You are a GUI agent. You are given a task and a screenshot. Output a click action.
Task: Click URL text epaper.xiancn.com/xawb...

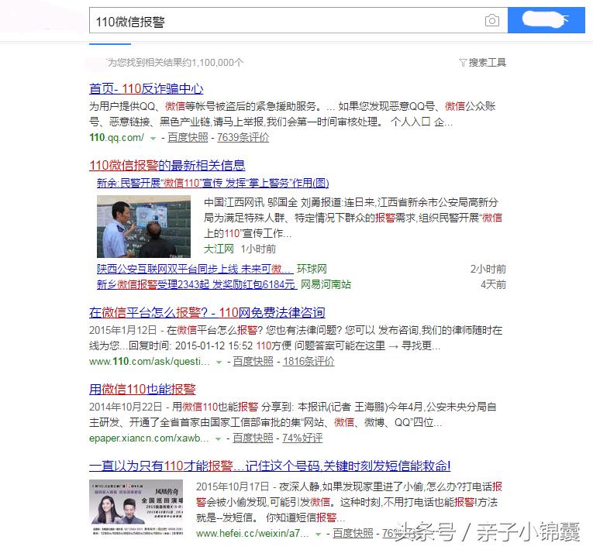point(149,438)
